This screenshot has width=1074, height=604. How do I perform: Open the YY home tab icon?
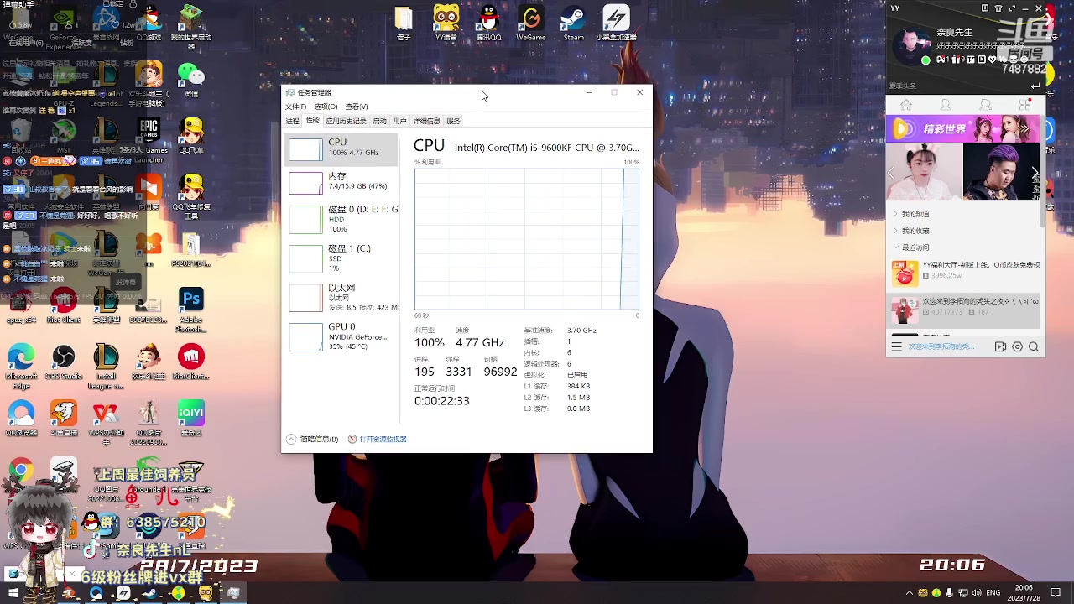tap(906, 106)
